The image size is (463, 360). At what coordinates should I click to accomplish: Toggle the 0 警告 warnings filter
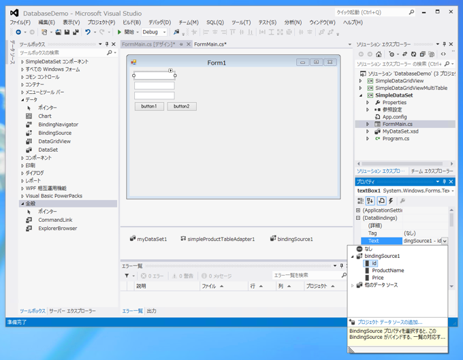pyautogui.click(x=182, y=276)
